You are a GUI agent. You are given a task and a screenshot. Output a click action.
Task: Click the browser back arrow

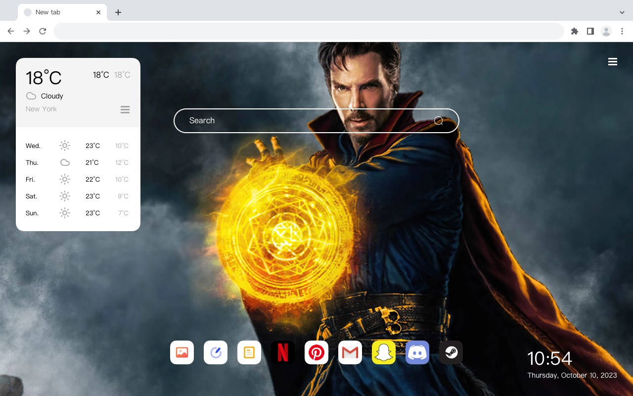(x=11, y=31)
